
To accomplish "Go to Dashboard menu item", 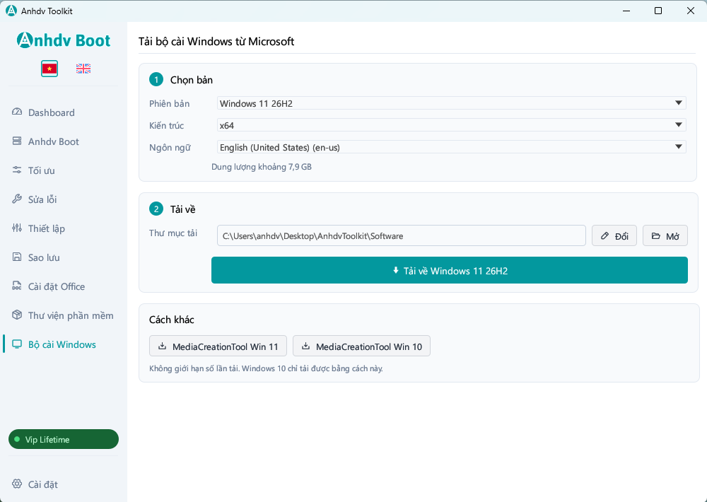I will (52, 112).
